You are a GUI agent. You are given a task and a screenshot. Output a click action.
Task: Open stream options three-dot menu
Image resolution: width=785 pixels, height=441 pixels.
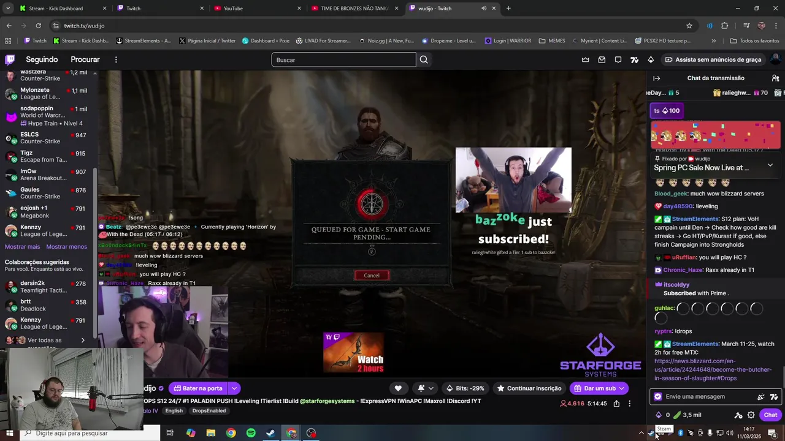pos(629,404)
